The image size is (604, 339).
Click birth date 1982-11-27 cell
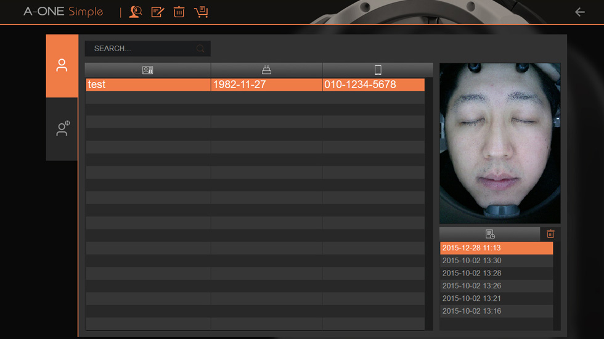(x=266, y=85)
